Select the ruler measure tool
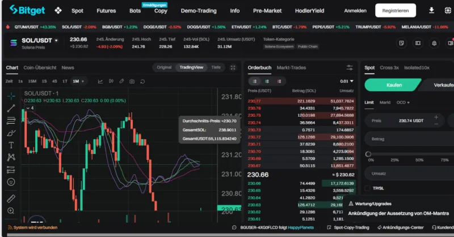 point(11,199)
